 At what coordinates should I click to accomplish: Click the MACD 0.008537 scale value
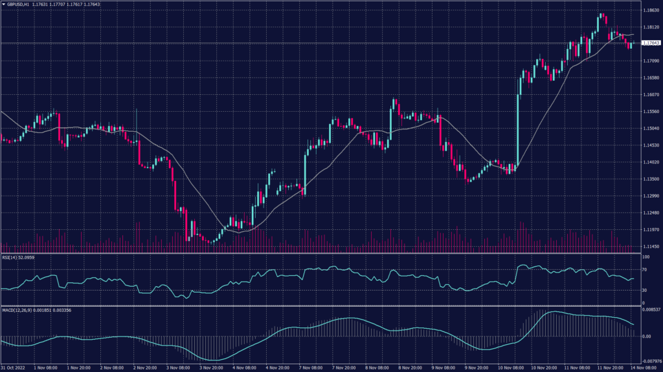650,310
